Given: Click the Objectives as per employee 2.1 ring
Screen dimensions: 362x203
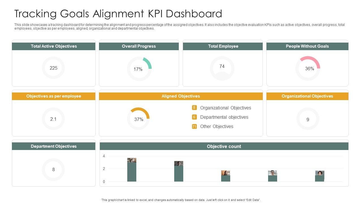Looking at the screenshot, I should coord(53,119).
